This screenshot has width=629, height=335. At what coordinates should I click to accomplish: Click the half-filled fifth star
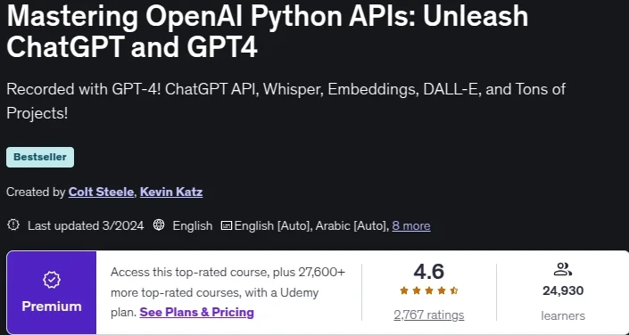(454, 291)
